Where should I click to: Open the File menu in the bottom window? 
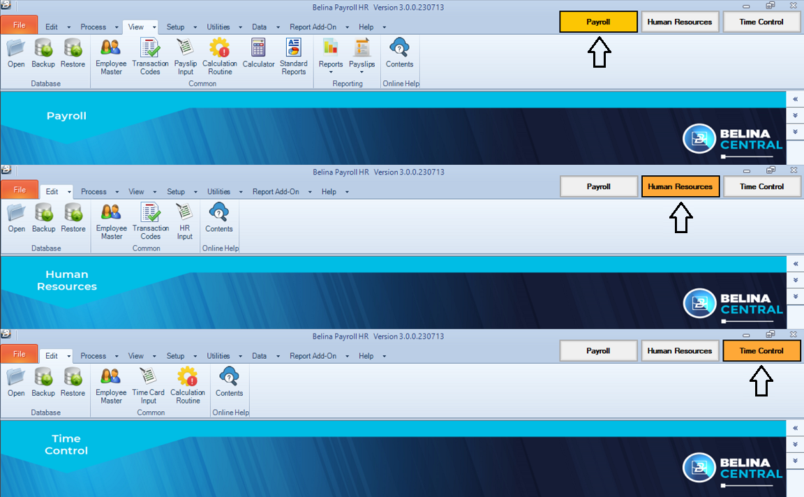[19, 354]
